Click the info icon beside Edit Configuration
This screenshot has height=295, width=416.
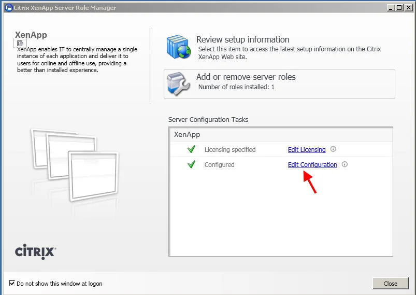(x=345, y=164)
